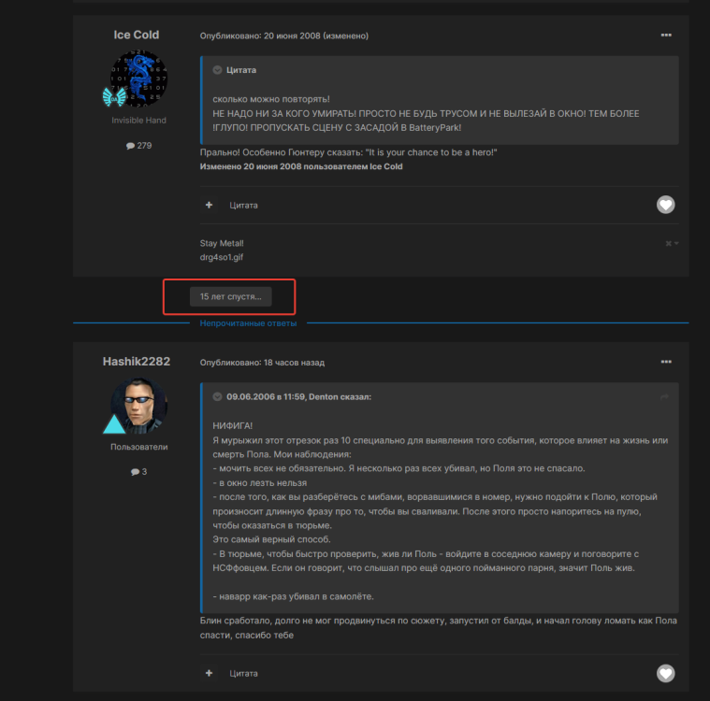Toggle multi-quote plus on Hashik2282's post
This screenshot has height=701, width=710.
tap(210, 673)
